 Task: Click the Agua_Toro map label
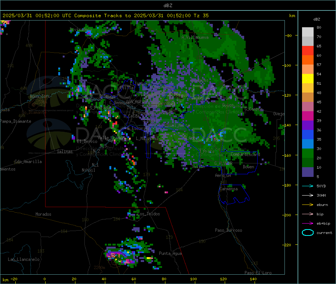[x=40, y=97]
